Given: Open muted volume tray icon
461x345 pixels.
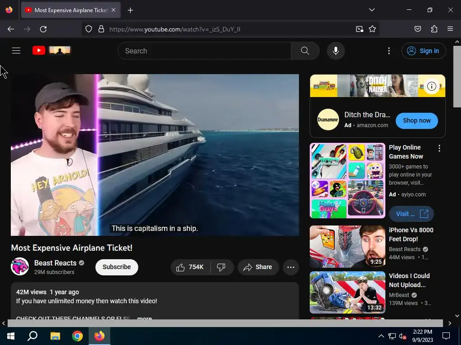Looking at the screenshot, I should pyautogui.click(x=403, y=336).
